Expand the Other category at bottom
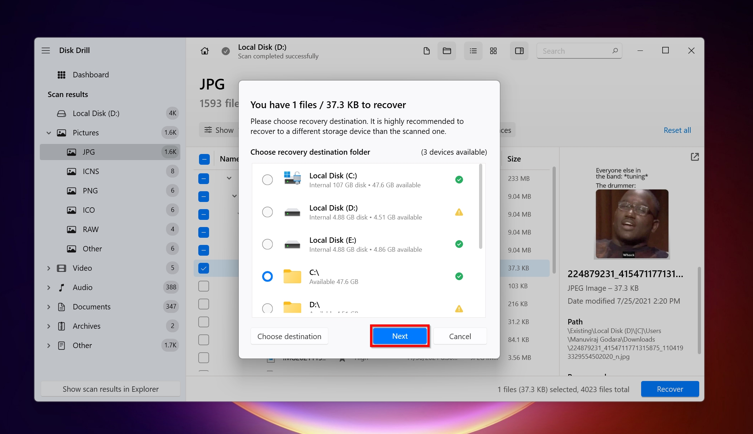The image size is (753, 434). click(49, 346)
